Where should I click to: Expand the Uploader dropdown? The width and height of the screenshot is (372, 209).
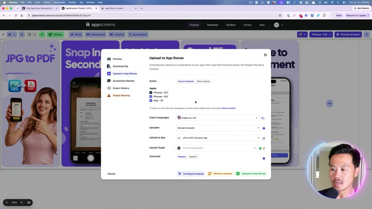(218, 128)
